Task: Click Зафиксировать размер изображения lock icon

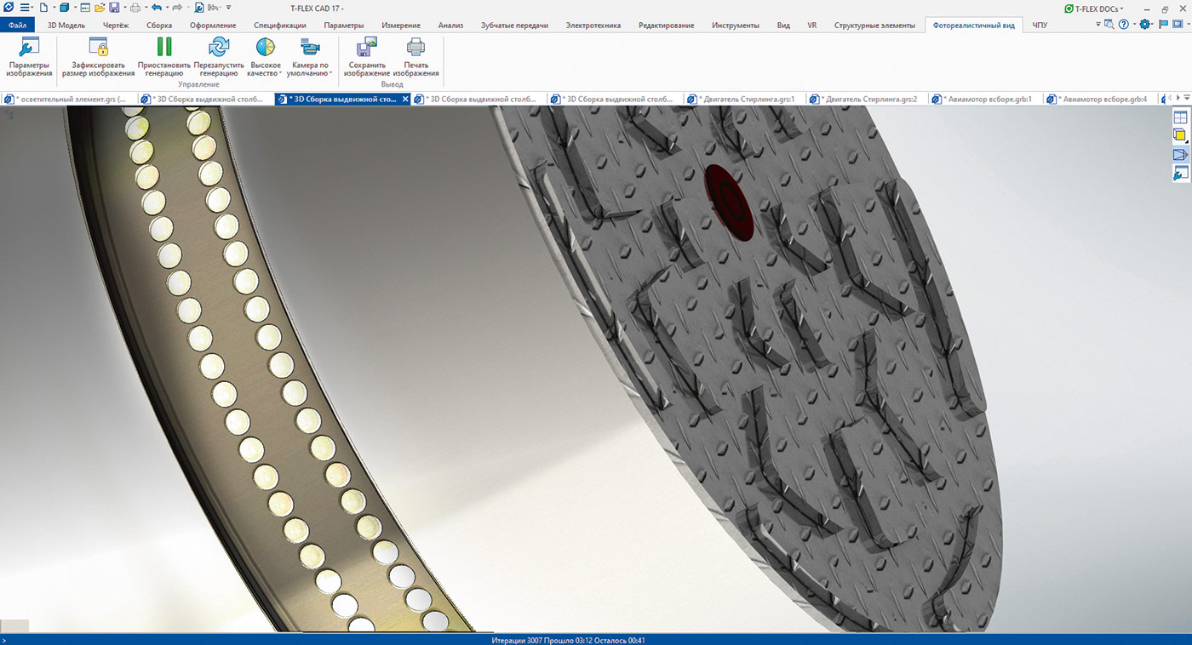Action: (x=99, y=47)
